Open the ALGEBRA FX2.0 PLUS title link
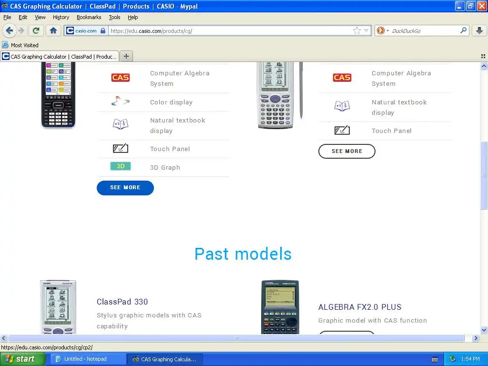Image resolution: width=488 pixels, height=366 pixels. coord(360,307)
